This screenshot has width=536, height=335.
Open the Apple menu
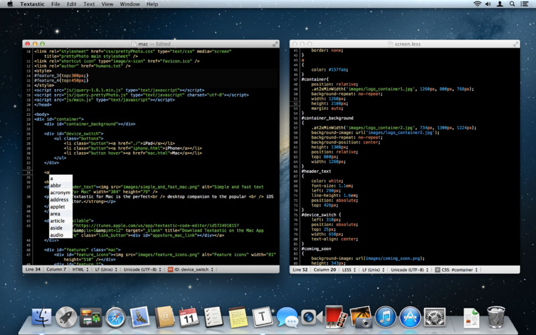(x=10, y=4)
